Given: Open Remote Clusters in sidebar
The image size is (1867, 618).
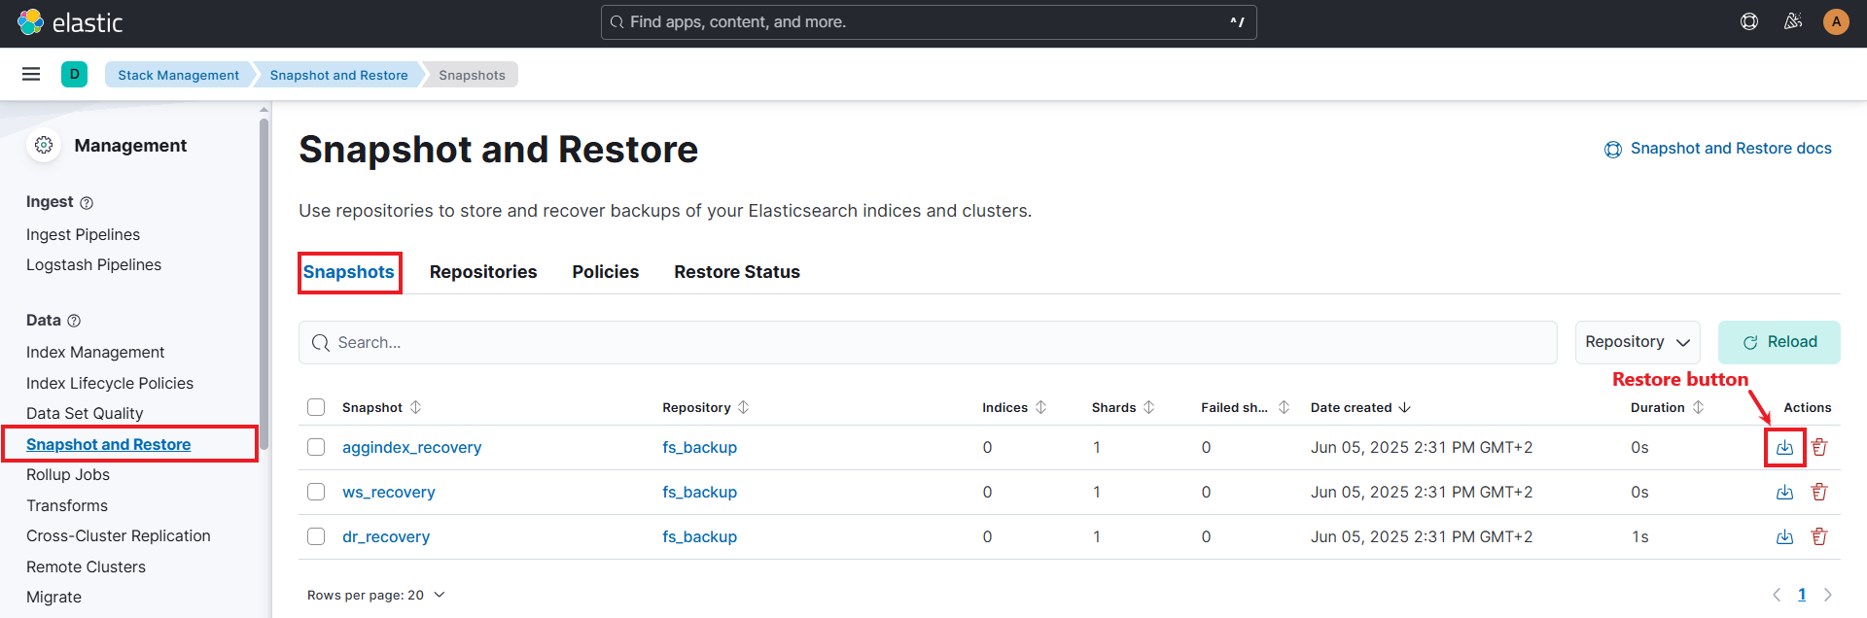Looking at the screenshot, I should point(86,566).
